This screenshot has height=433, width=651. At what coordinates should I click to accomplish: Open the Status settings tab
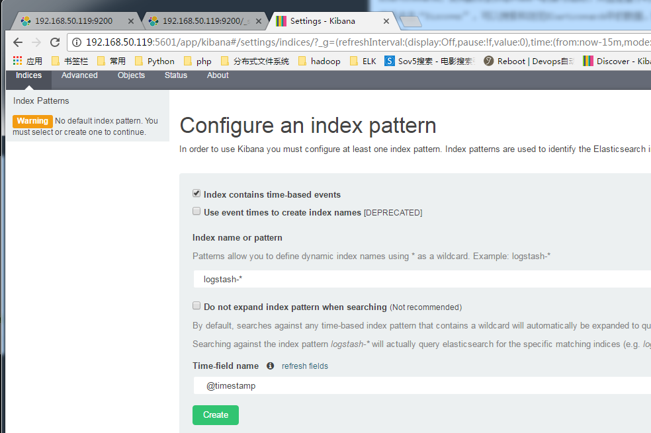(x=175, y=75)
